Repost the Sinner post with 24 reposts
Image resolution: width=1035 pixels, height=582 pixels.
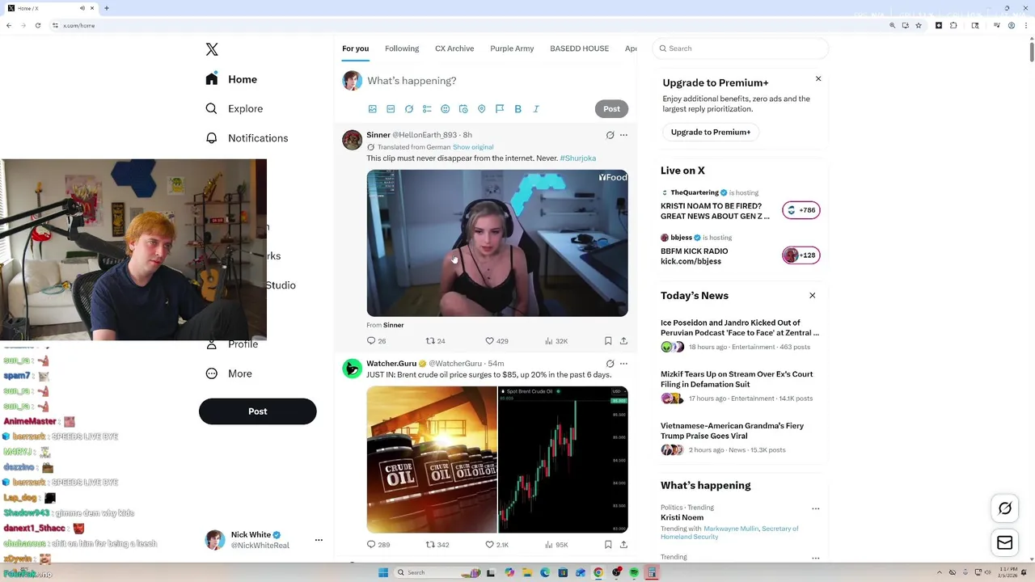[436, 341]
